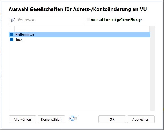Click the checkbox column header cell
Viewport: 164px width, 130px height.
(11, 28)
